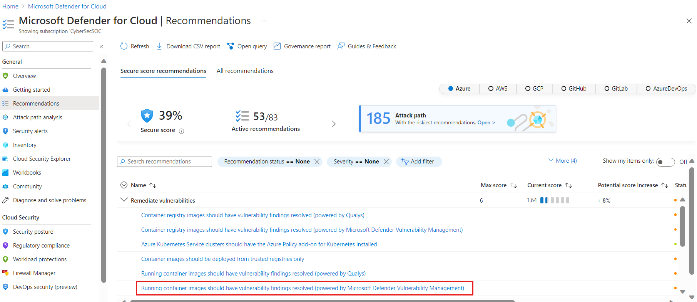Collapse the Remediate vulnerabilities group
Image resolution: width=697 pixels, height=302 pixels.
(x=124, y=200)
